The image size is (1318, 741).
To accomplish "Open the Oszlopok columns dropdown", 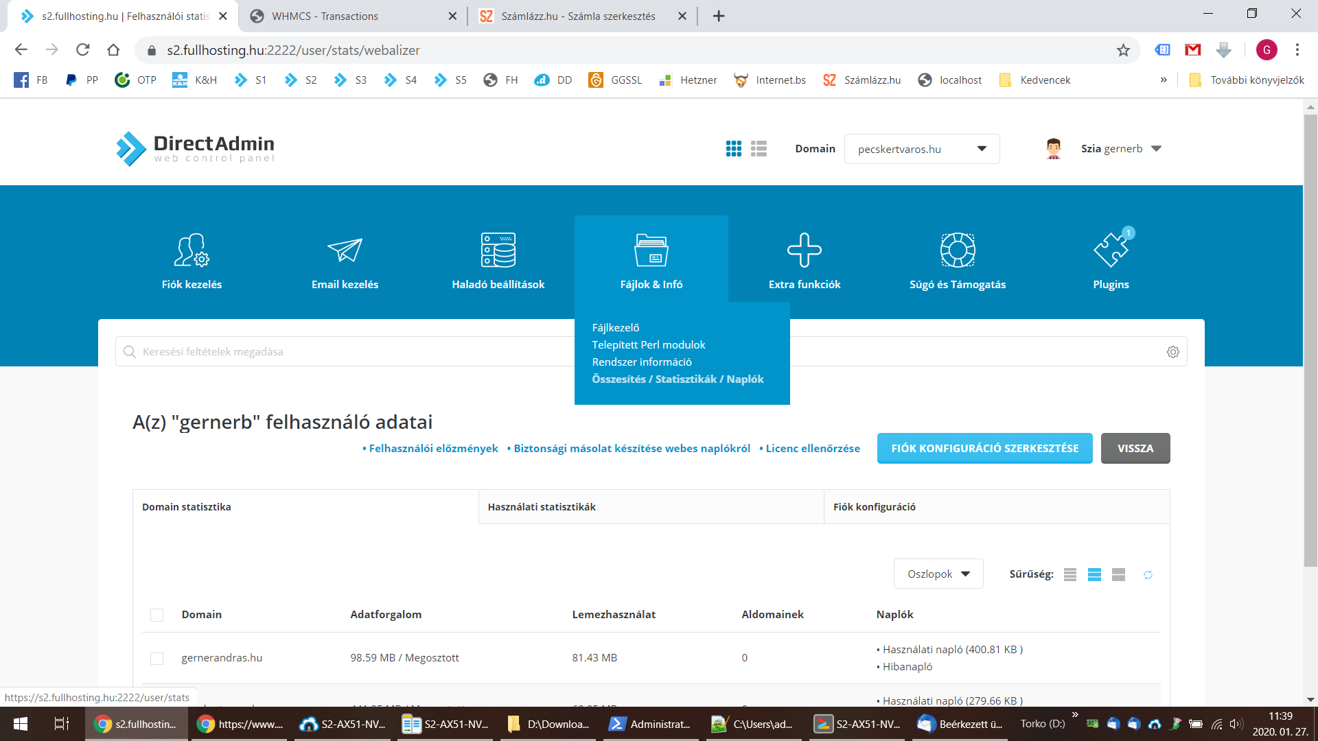I will point(938,574).
